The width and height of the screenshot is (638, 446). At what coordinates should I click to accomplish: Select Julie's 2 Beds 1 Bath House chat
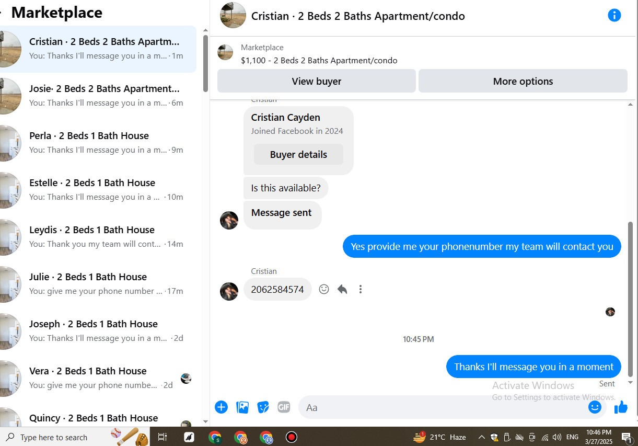pyautogui.click(x=98, y=284)
